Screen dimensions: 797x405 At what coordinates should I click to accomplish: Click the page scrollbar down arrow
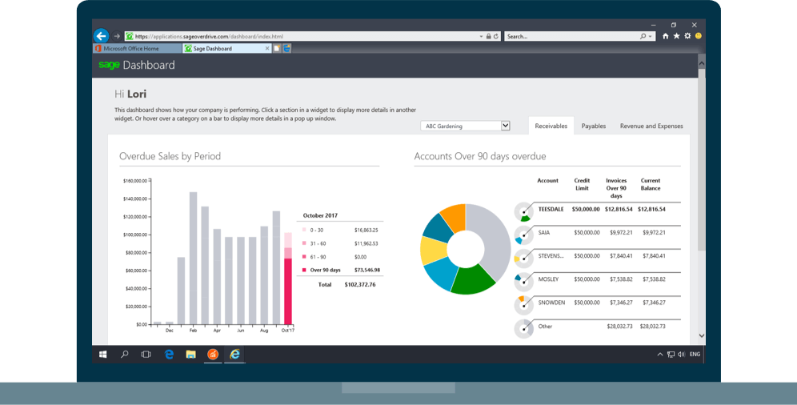point(702,336)
